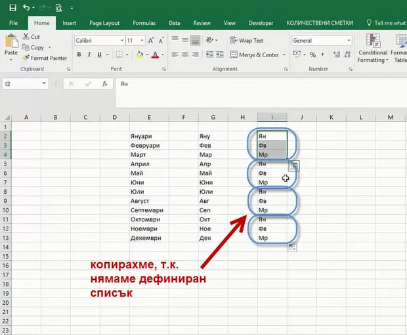The width and height of the screenshot is (407, 335).
Task: Switch to the Page Layout tab
Action: click(104, 23)
